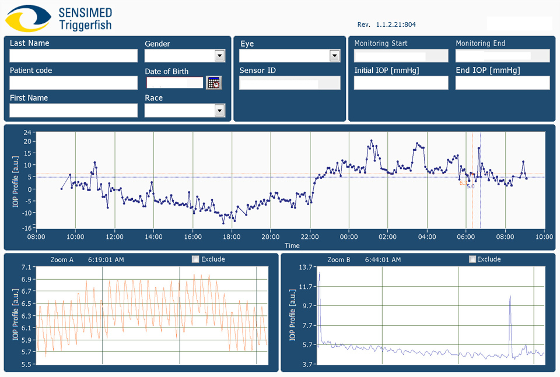Focus the Patient code field

pos(73,83)
